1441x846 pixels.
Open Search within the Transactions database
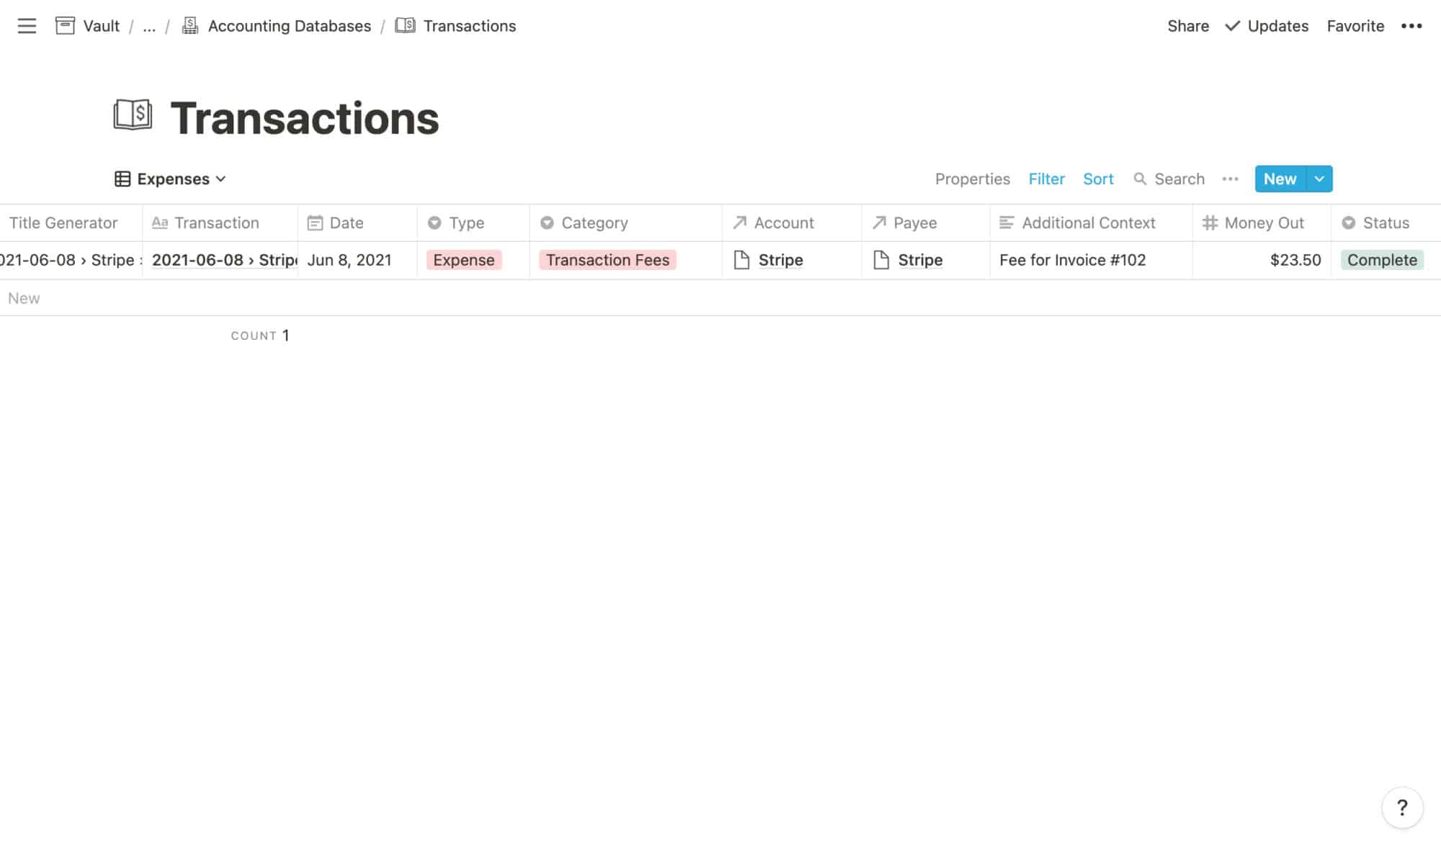tap(1168, 179)
